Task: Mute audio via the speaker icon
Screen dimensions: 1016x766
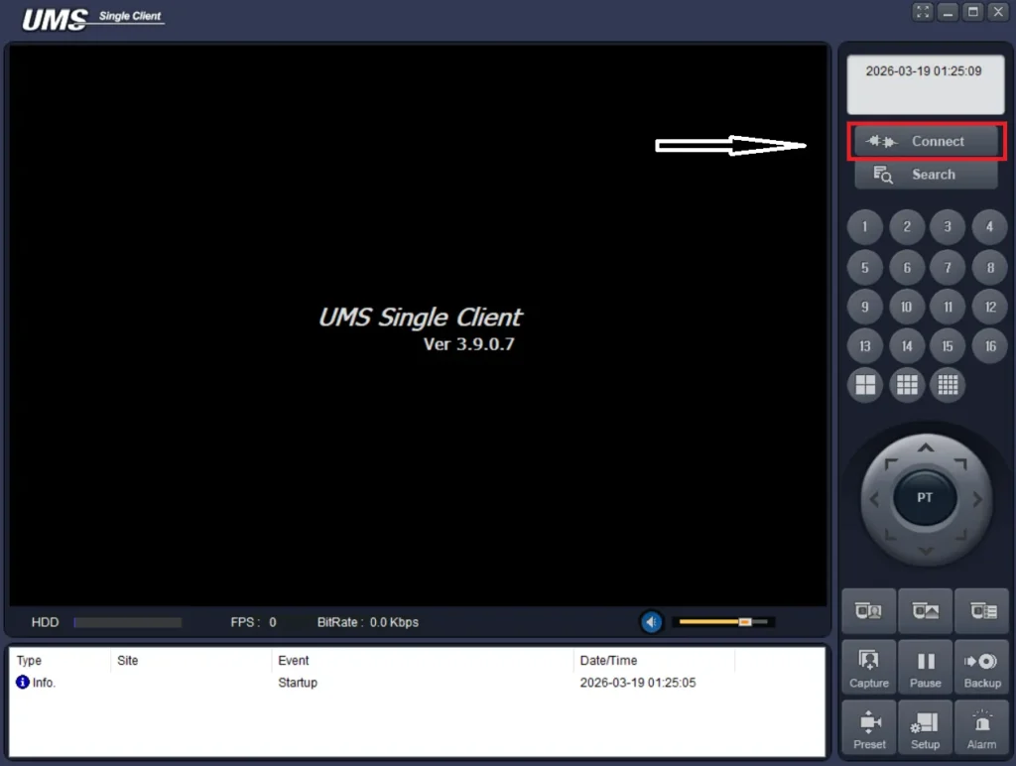Action: click(652, 621)
